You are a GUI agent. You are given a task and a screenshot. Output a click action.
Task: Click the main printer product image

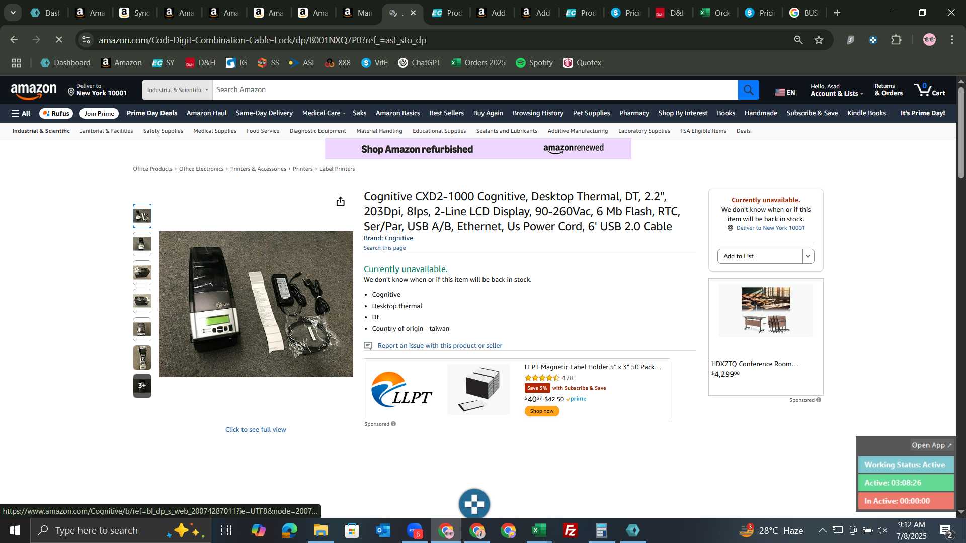click(x=256, y=304)
